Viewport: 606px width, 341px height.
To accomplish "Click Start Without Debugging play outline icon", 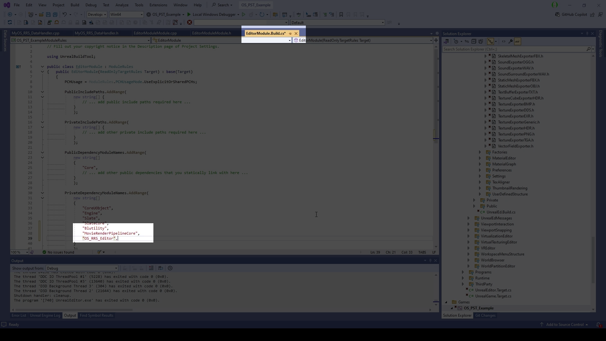I will 243,15.
